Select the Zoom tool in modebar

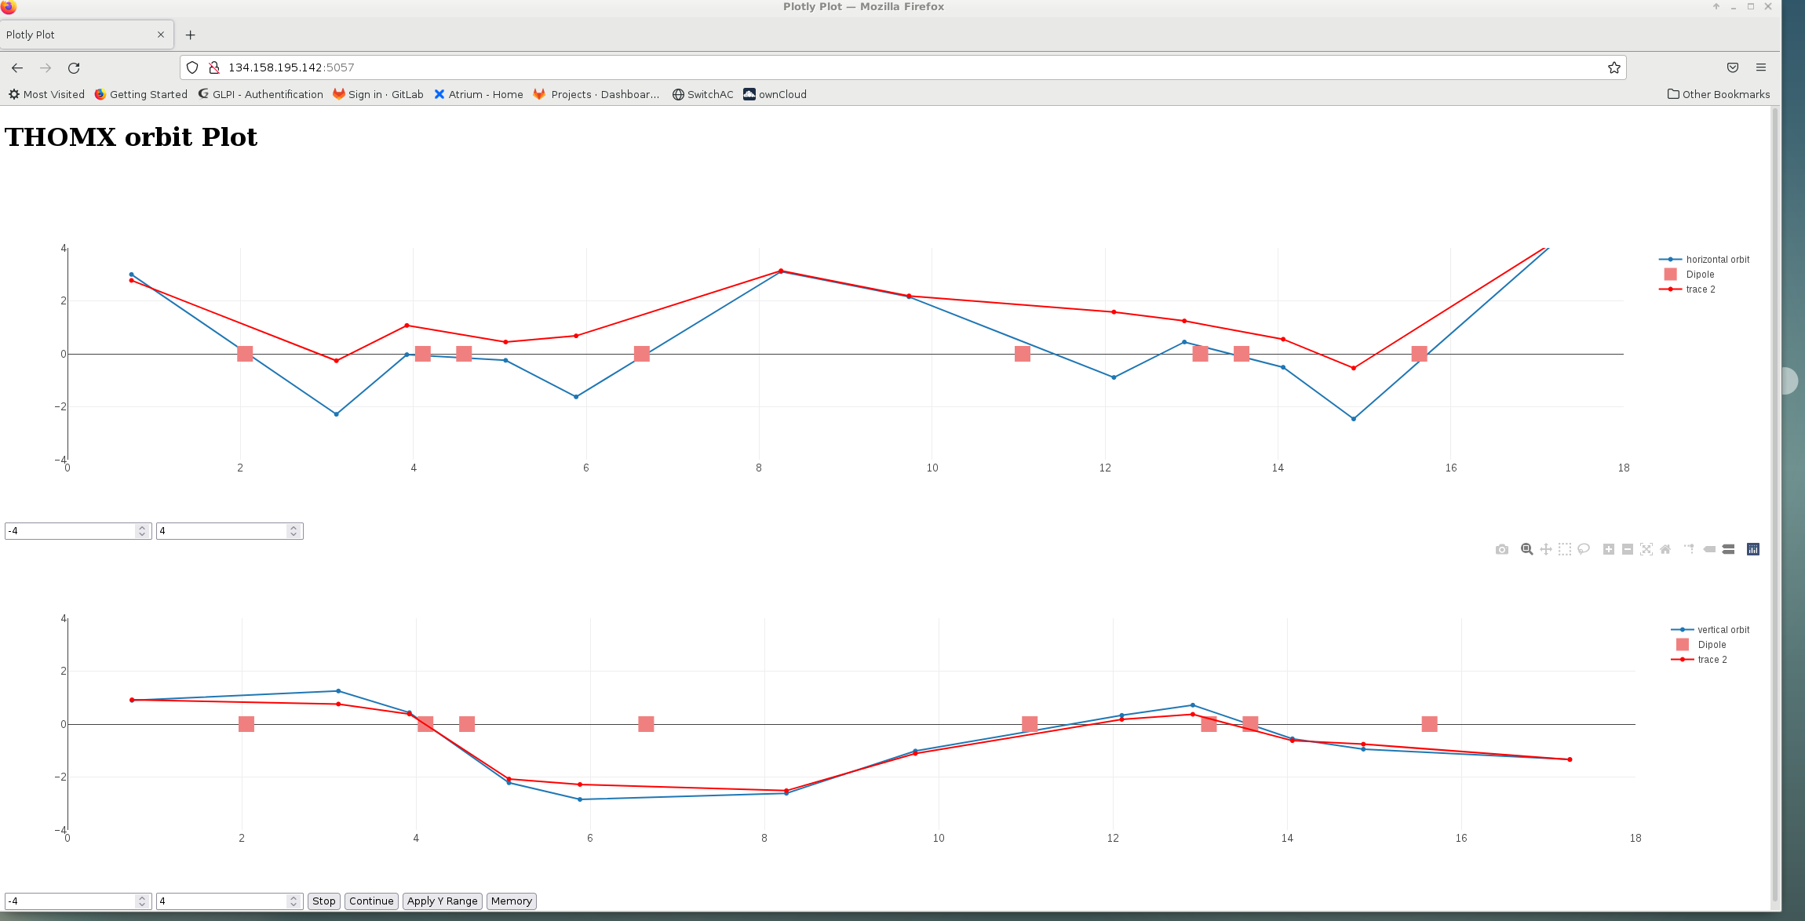tap(1526, 549)
